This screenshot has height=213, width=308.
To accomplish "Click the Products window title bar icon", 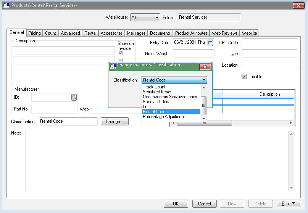I will [x=6, y=5].
